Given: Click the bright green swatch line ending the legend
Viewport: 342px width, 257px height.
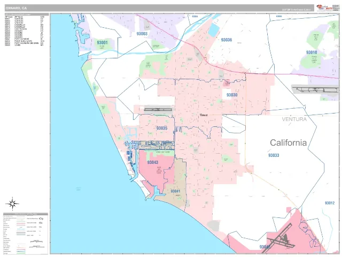Looking at the screenshot, I should pyautogui.click(x=21, y=253).
